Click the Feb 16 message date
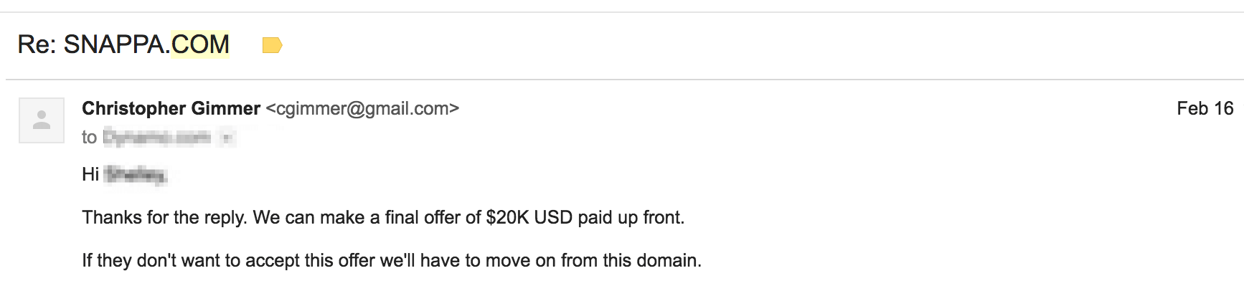The image size is (1244, 291). click(x=1205, y=108)
